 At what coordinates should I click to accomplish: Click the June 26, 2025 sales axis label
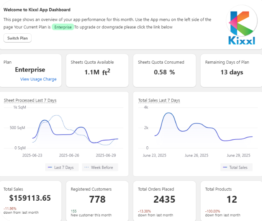pos(196,156)
